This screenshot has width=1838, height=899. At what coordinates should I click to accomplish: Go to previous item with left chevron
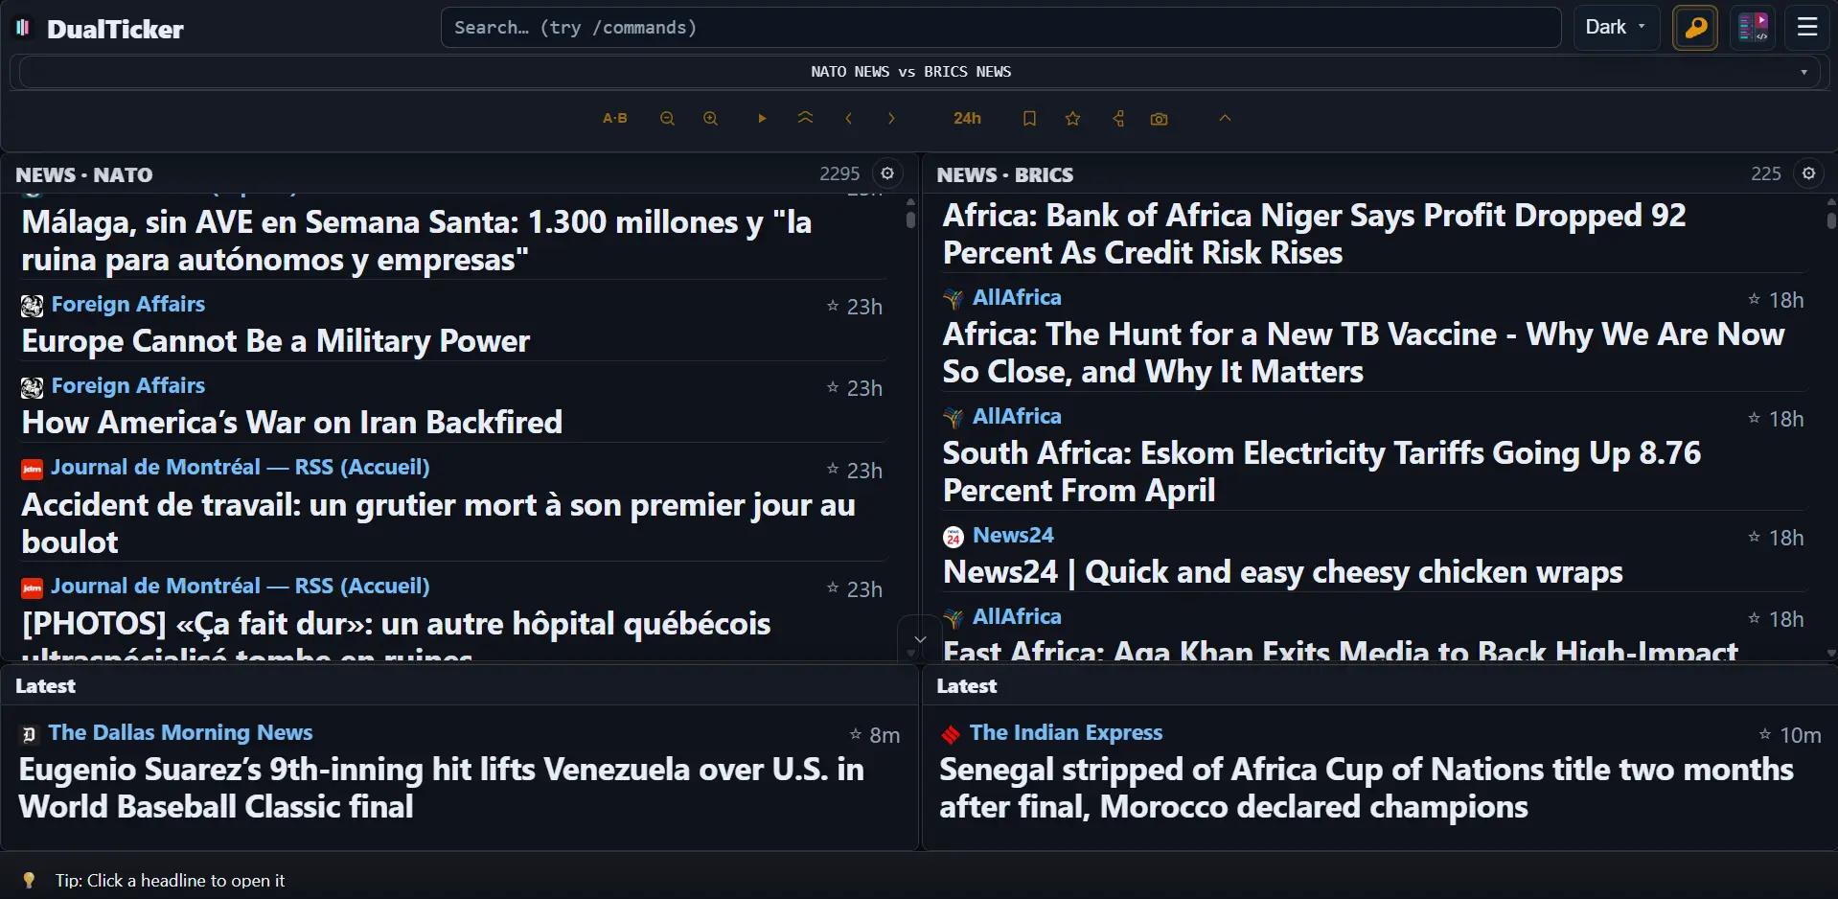848,119
